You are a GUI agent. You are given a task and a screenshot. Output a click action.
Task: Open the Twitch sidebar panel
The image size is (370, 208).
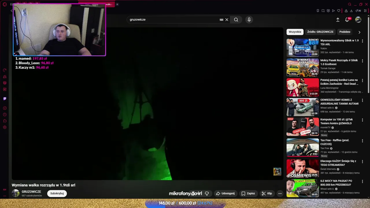[5, 99]
